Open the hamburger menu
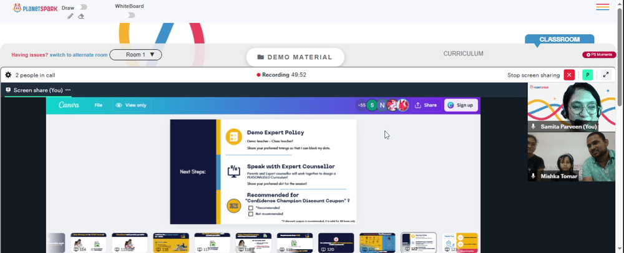Image resolution: width=624 pixels, height=253 pixels. tap(603, 7)
